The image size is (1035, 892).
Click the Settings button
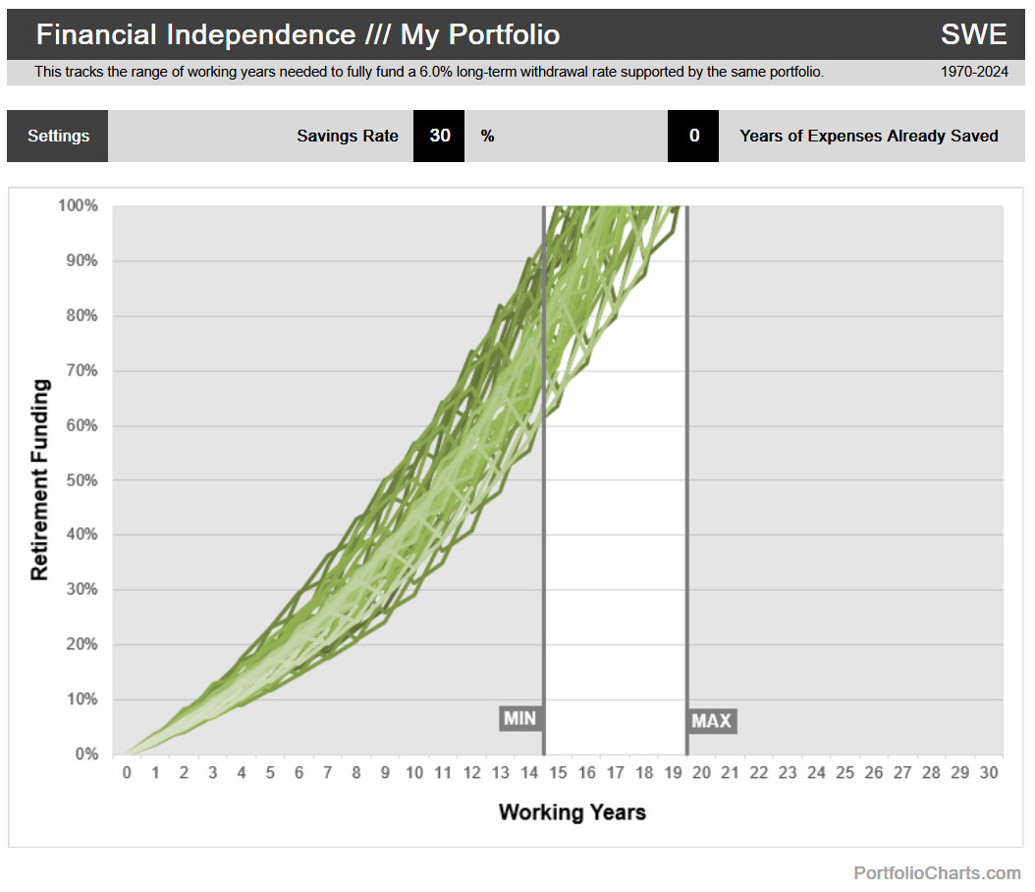click(58, 136)
